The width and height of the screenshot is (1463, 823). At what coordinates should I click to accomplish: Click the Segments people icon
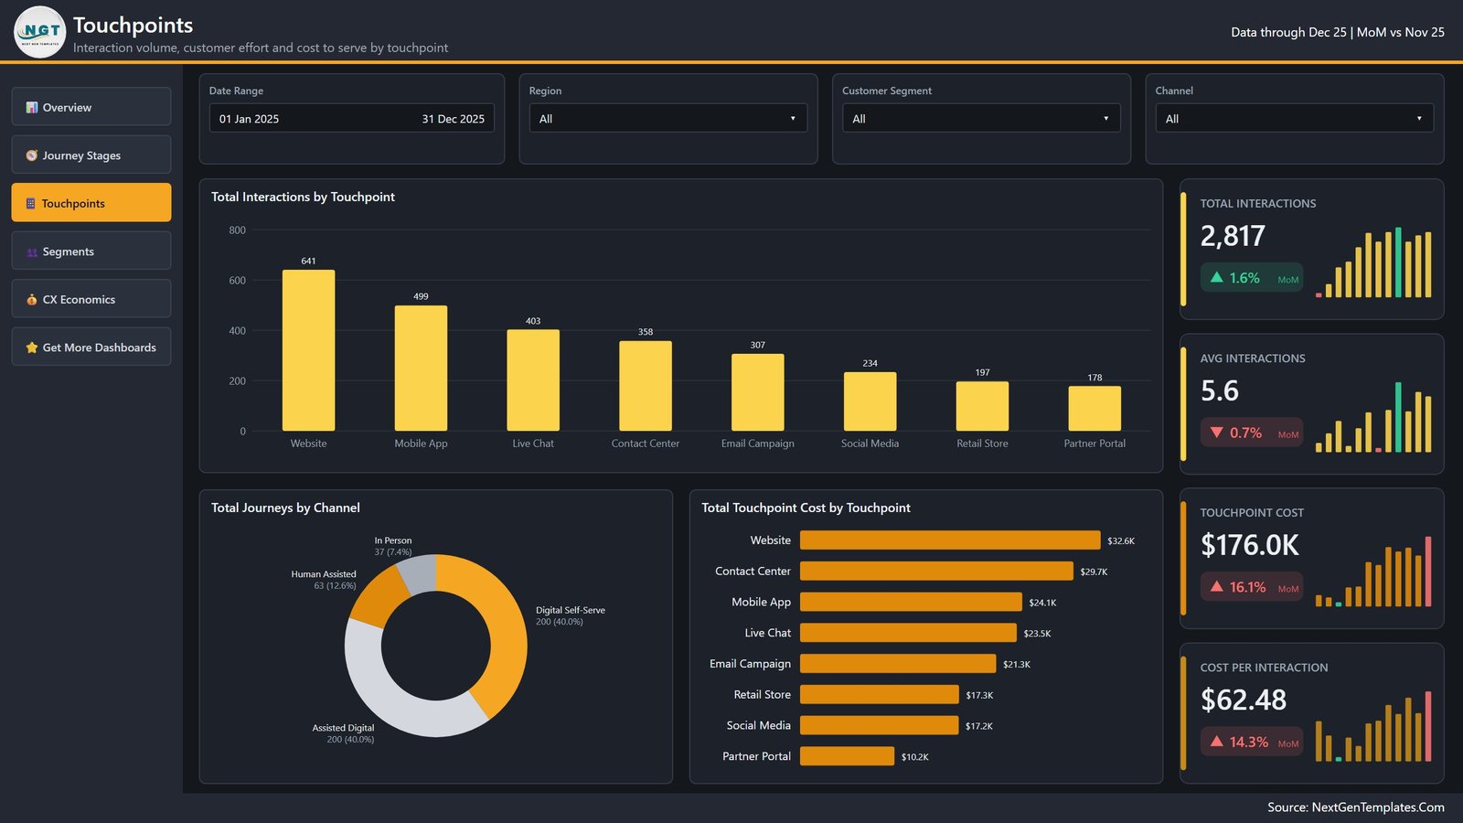pos(32,251)
